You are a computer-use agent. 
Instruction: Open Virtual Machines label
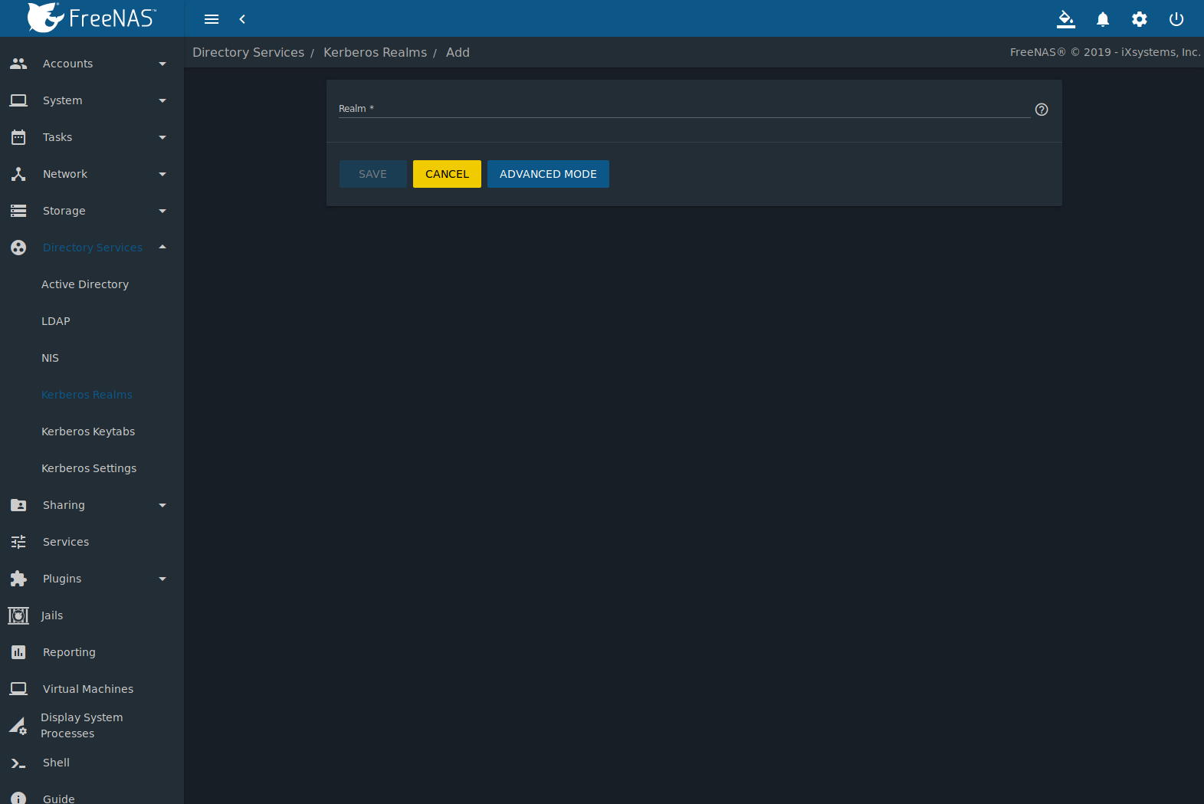point(88,689)
